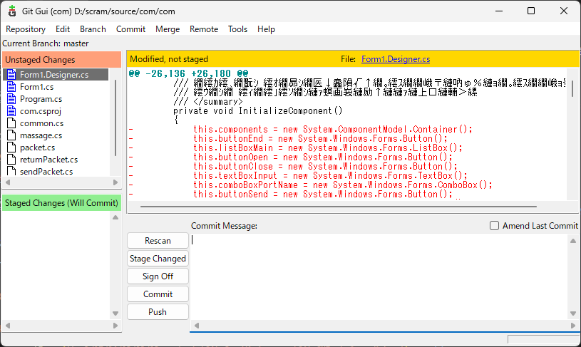This screenshot has width=581, height=347.
Task: Click the Modified, not staged status label
Action: 169,59
